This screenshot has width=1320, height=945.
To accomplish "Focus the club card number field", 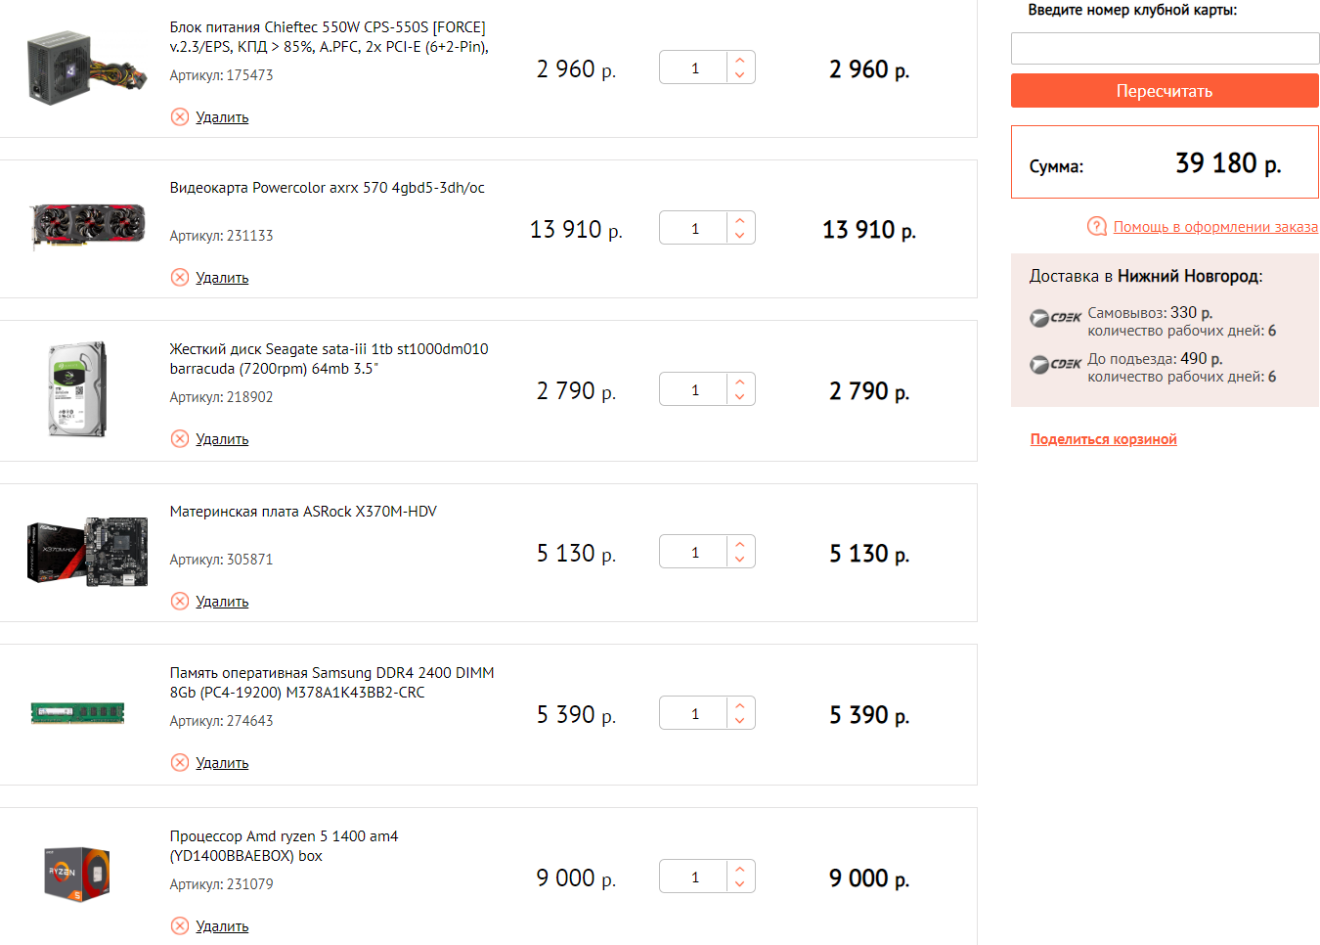I will click(1165, 49).
